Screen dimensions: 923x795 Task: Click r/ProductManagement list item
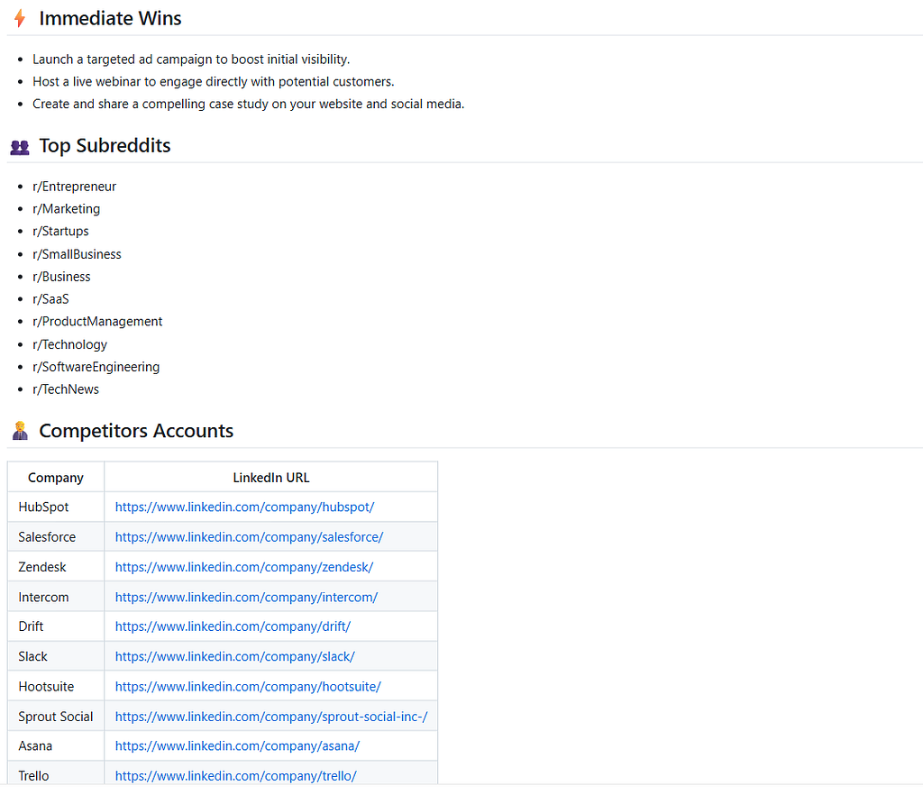pos(97,322)
